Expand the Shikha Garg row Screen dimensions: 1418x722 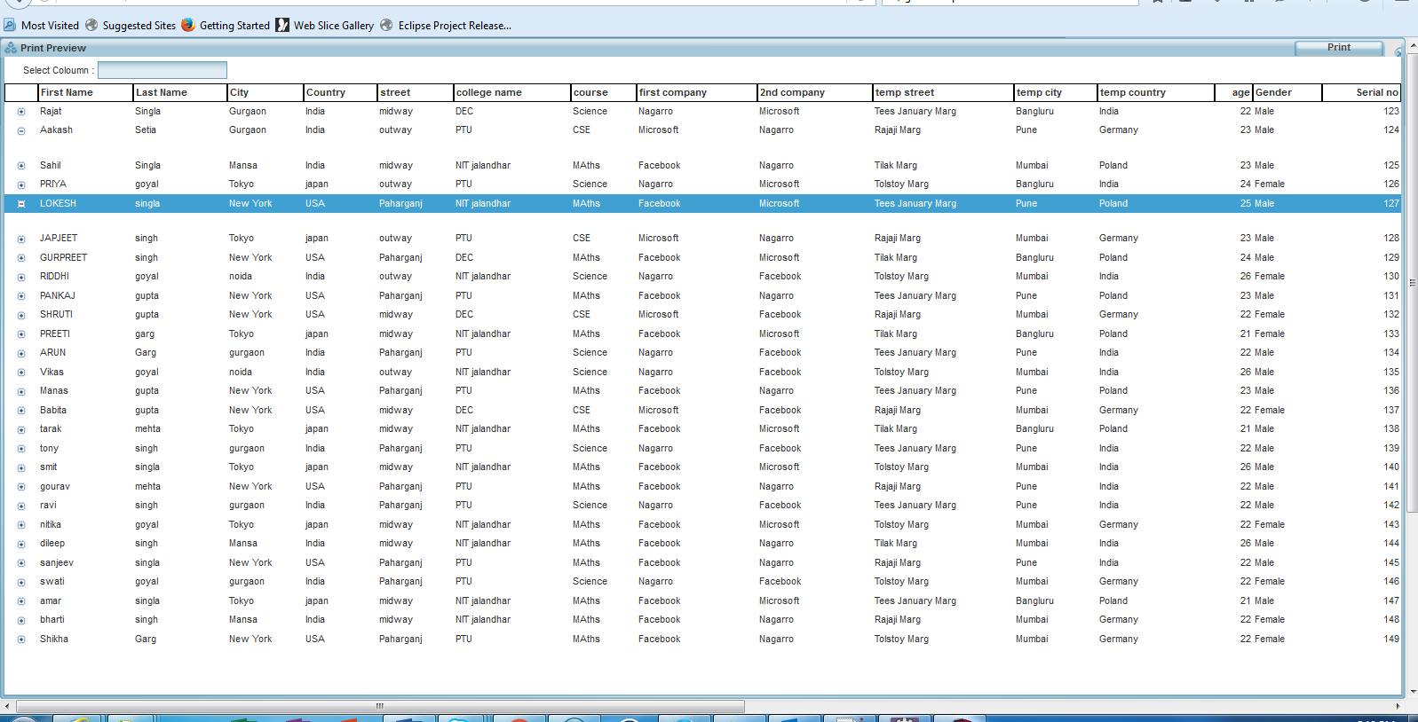click(x=21, y=640)
